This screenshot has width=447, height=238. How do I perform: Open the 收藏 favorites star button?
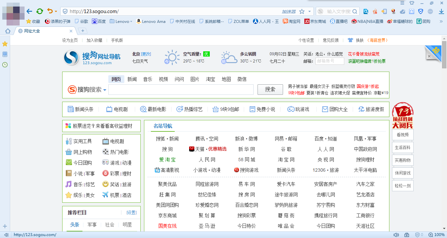pyautogui.click(x=33, y=21)
